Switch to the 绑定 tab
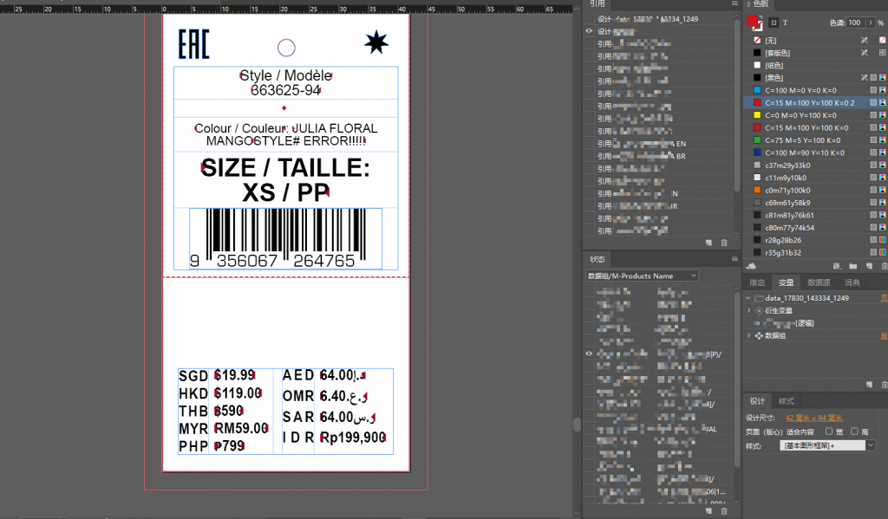This screenshot has width=888, height=519. pos(757,282)
